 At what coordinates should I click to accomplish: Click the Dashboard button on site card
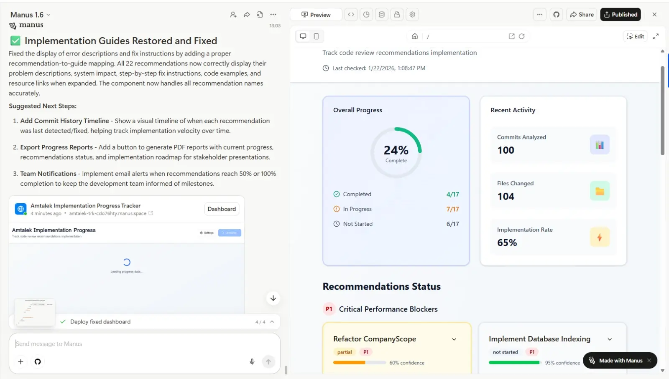[222, 209]
